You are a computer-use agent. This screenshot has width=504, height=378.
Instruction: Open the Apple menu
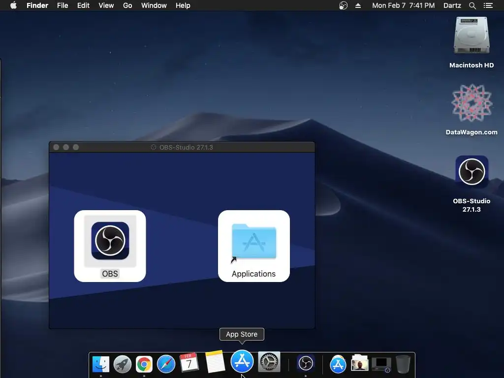tap(13, 5)
